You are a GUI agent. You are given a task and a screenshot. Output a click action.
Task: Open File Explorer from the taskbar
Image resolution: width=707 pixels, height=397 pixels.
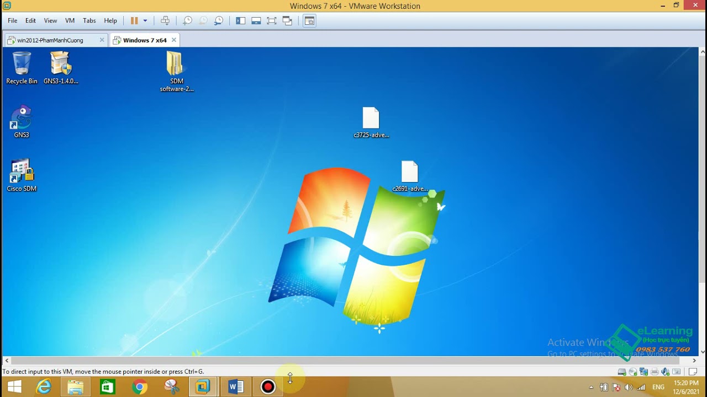point(76,387)
